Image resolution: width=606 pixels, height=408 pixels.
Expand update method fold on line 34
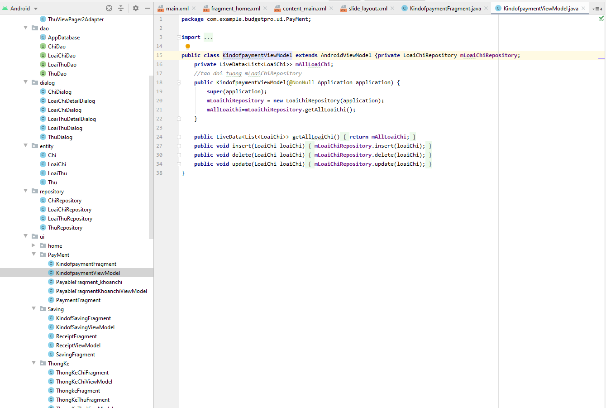(x=179, y=164)
